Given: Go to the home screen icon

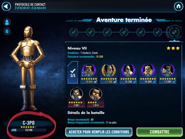Looking at the screenshot, I should click(179, 6).
